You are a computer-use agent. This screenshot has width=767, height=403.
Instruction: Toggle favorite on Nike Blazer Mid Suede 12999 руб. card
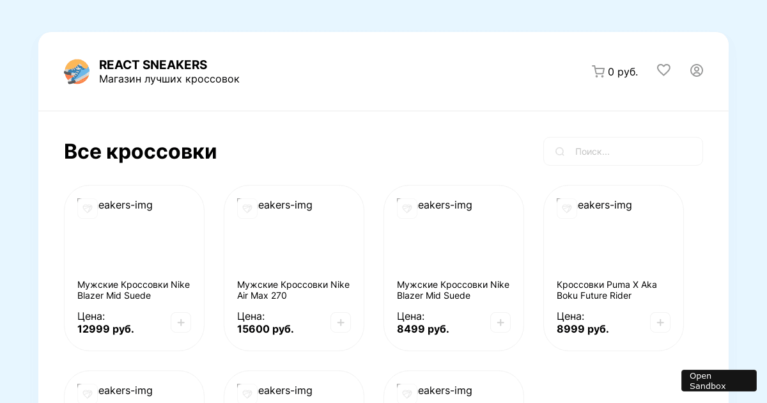click(x=88, y=209)
